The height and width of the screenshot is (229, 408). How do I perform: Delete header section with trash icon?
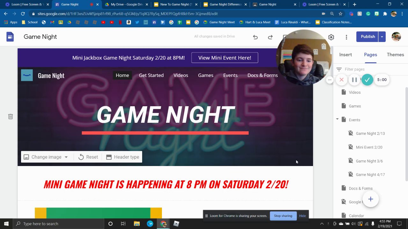pyautogui.click(x=11, y=116)
